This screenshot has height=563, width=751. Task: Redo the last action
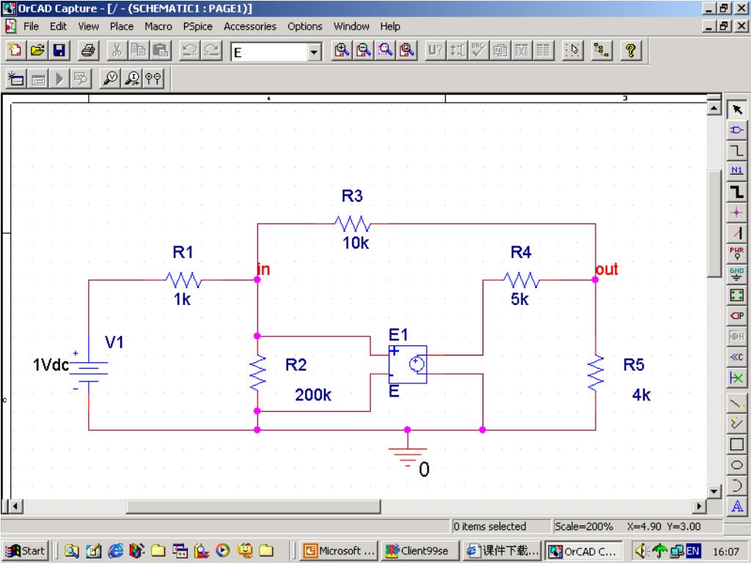coord(211,51)
